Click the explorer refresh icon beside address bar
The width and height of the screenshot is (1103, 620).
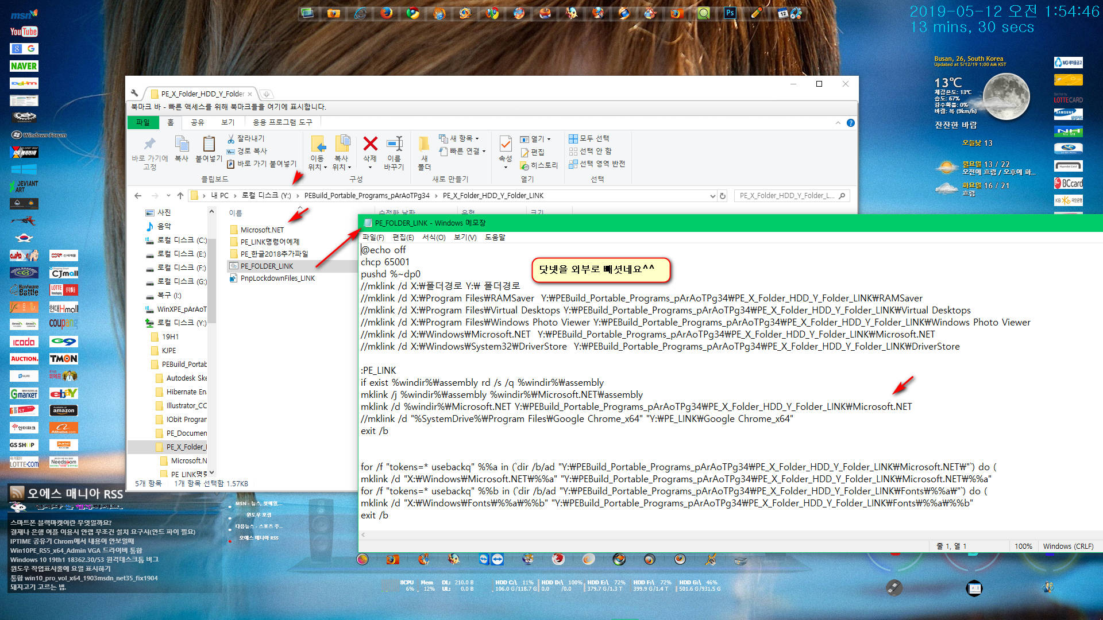point(723,196)
